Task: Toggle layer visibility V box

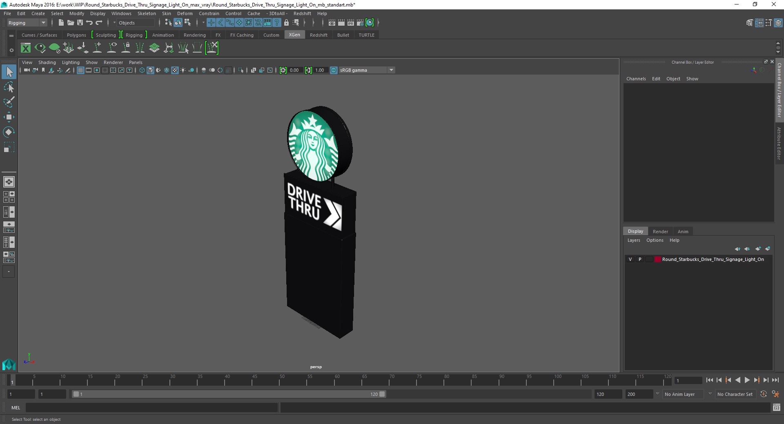Action: coord(630,259)
